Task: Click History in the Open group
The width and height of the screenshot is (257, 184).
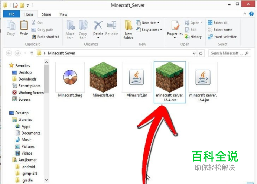Action: tap(193, 37)
